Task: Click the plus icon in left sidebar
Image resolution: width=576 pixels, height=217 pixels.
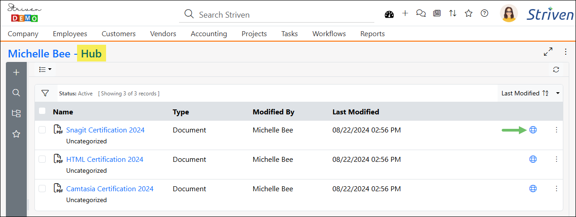Action: pos(16,72)
